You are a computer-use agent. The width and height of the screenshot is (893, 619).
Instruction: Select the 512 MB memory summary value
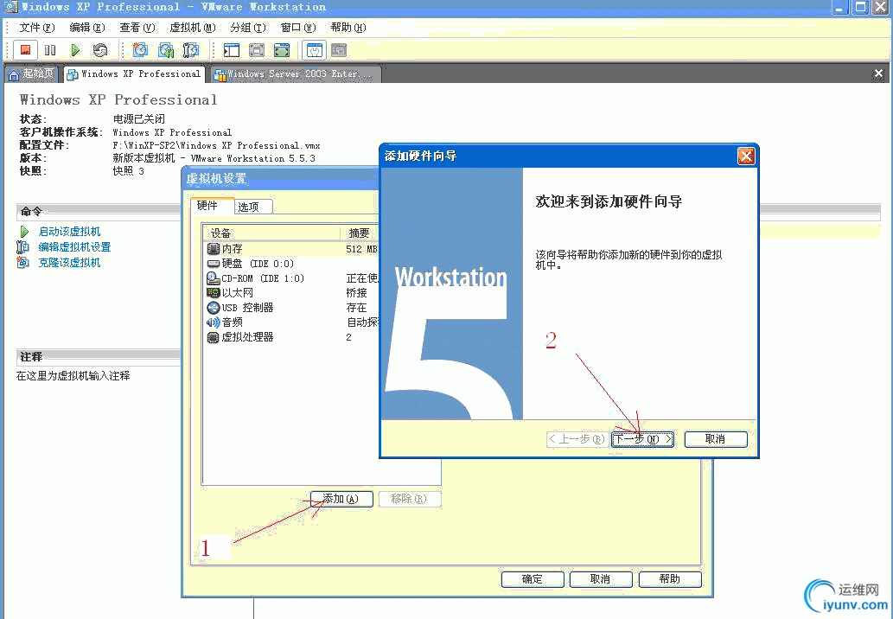pyautogui.click(x=361, y=250)
